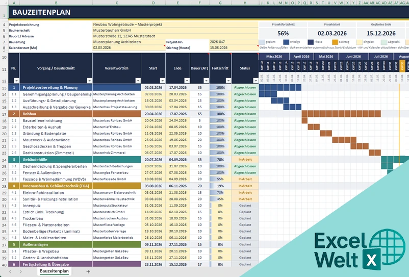
Task: Click the Abgeschlossen status of Erdarbeiten & Aushub
Action: (x=245, y=127)
